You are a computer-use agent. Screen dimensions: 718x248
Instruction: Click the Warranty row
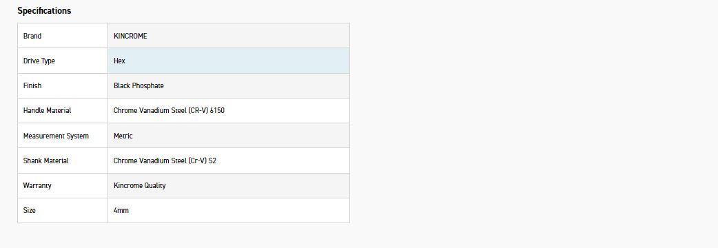tap(183, 186)
